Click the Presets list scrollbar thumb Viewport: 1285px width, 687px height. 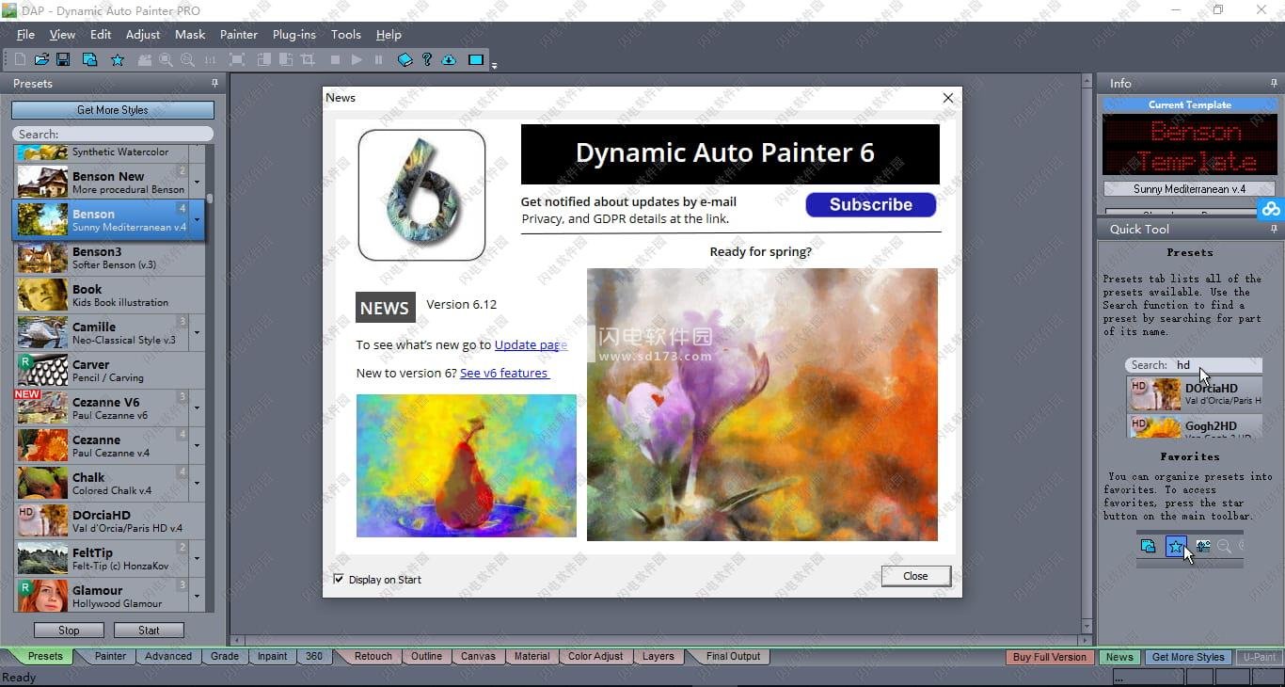pos(210,199)
